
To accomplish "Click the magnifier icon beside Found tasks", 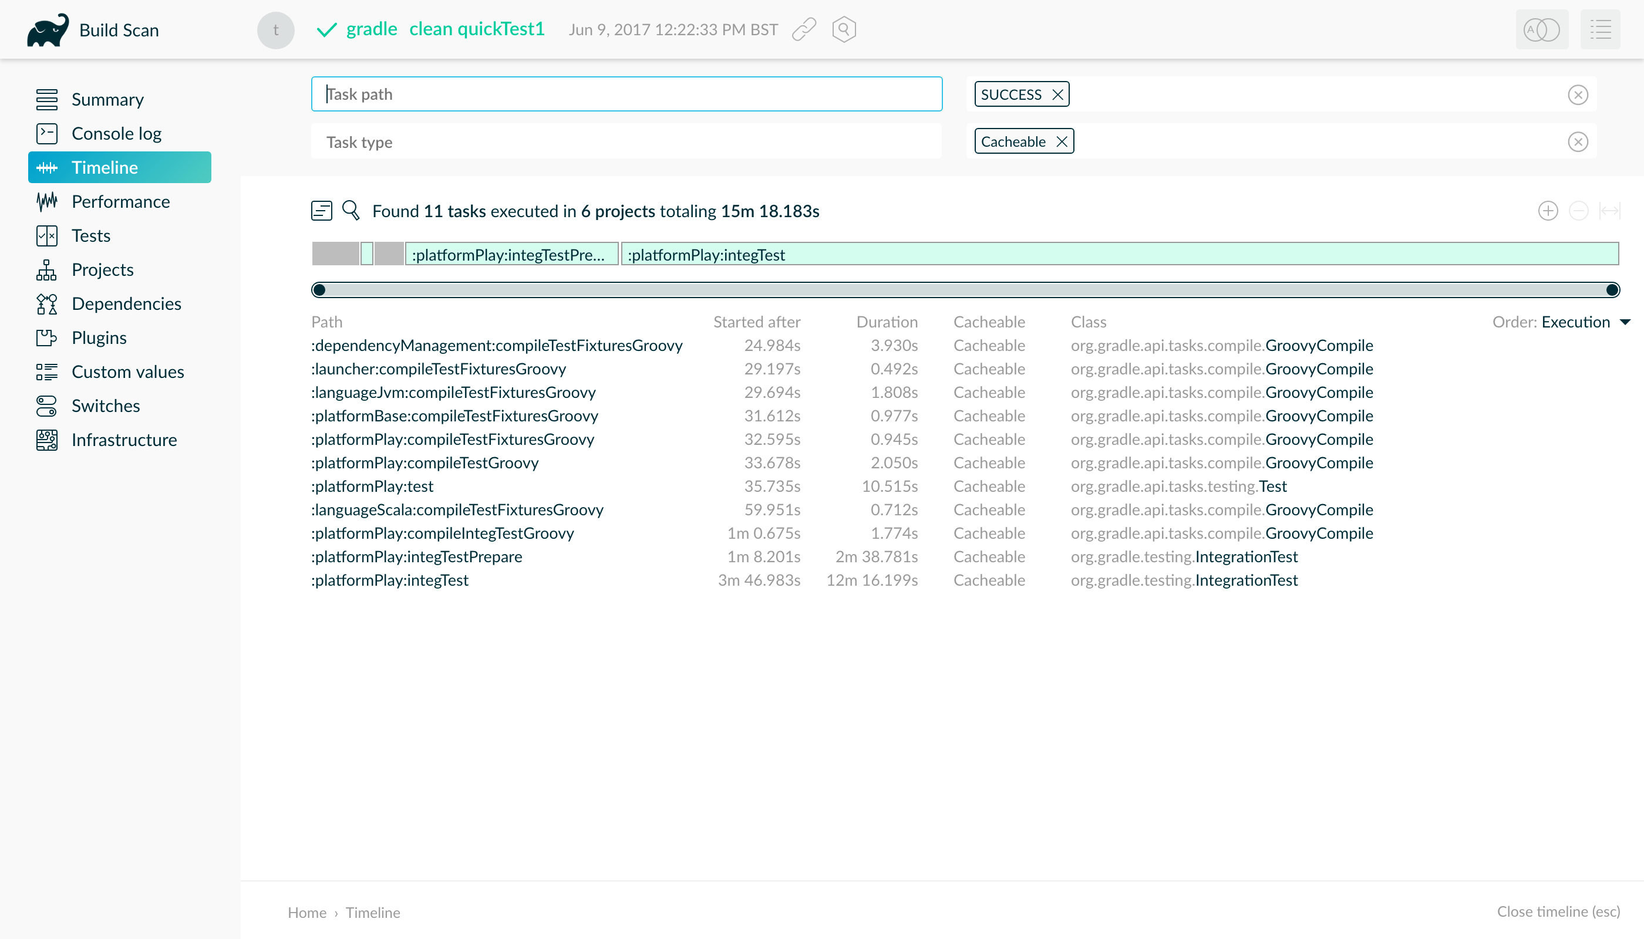I will click(x=351, y=210).
